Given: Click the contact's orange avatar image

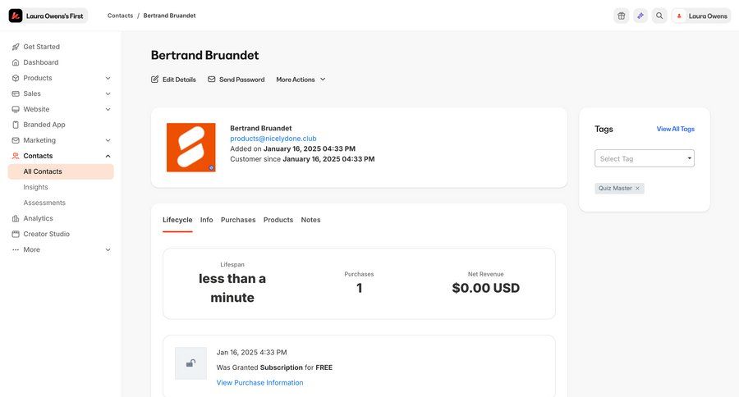Looking at the screenshot, I should point(190,148).
